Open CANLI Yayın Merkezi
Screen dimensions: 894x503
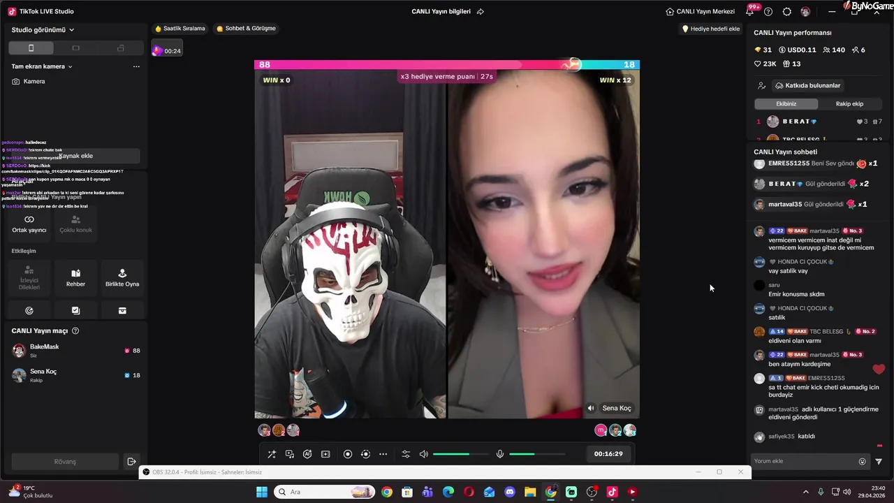click(x=700, y=12)
